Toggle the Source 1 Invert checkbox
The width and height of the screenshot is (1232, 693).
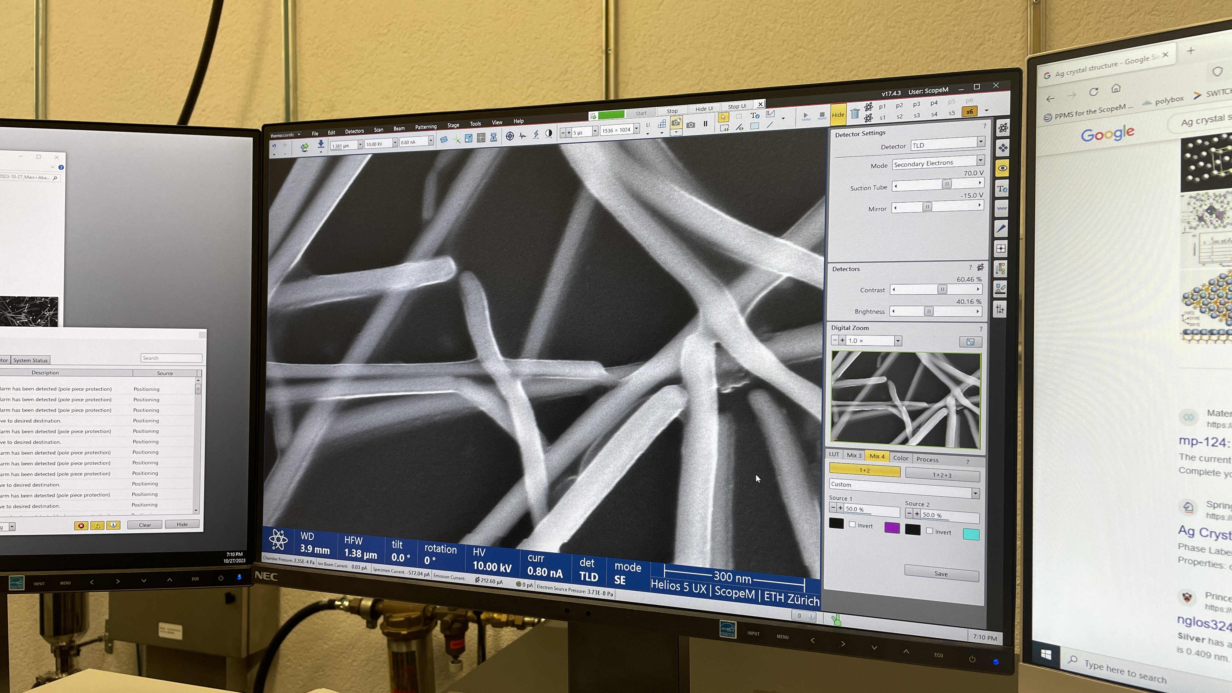pyautogui.click(x=852, y=525)
